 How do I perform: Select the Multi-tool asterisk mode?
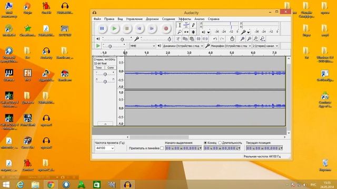point(193,32)
